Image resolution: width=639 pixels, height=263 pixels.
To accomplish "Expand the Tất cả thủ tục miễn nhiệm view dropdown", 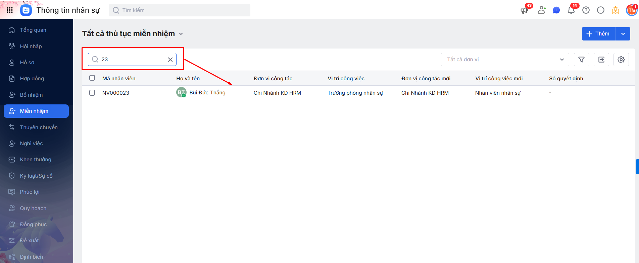I will (x=181, y=34).
